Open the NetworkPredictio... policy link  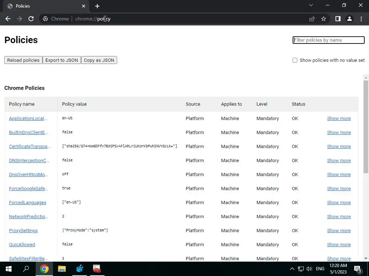(x=28, y=216)
